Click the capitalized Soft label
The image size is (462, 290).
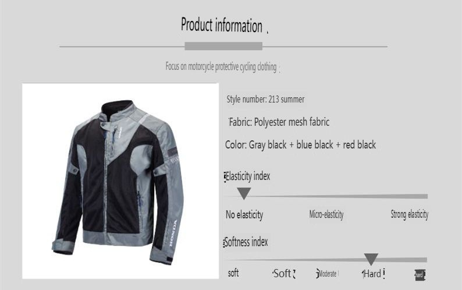tap(283, 274)
